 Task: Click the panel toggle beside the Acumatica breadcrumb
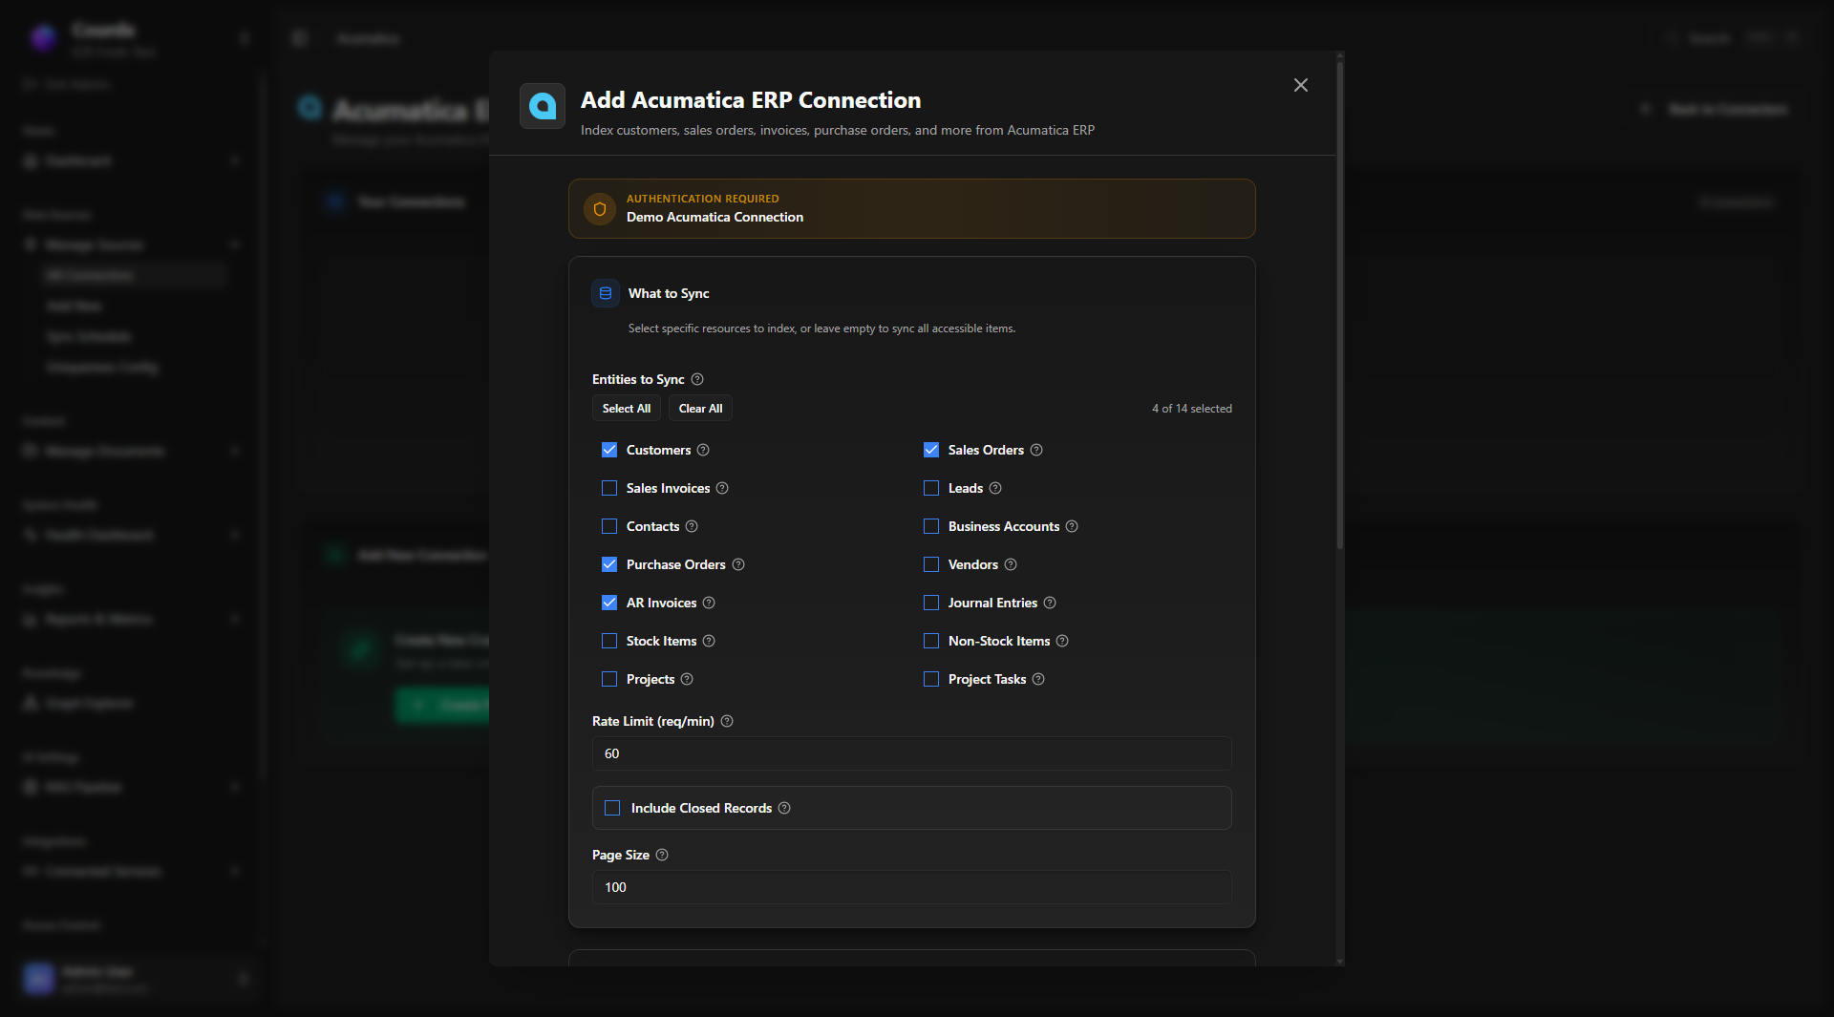[299, 38]
